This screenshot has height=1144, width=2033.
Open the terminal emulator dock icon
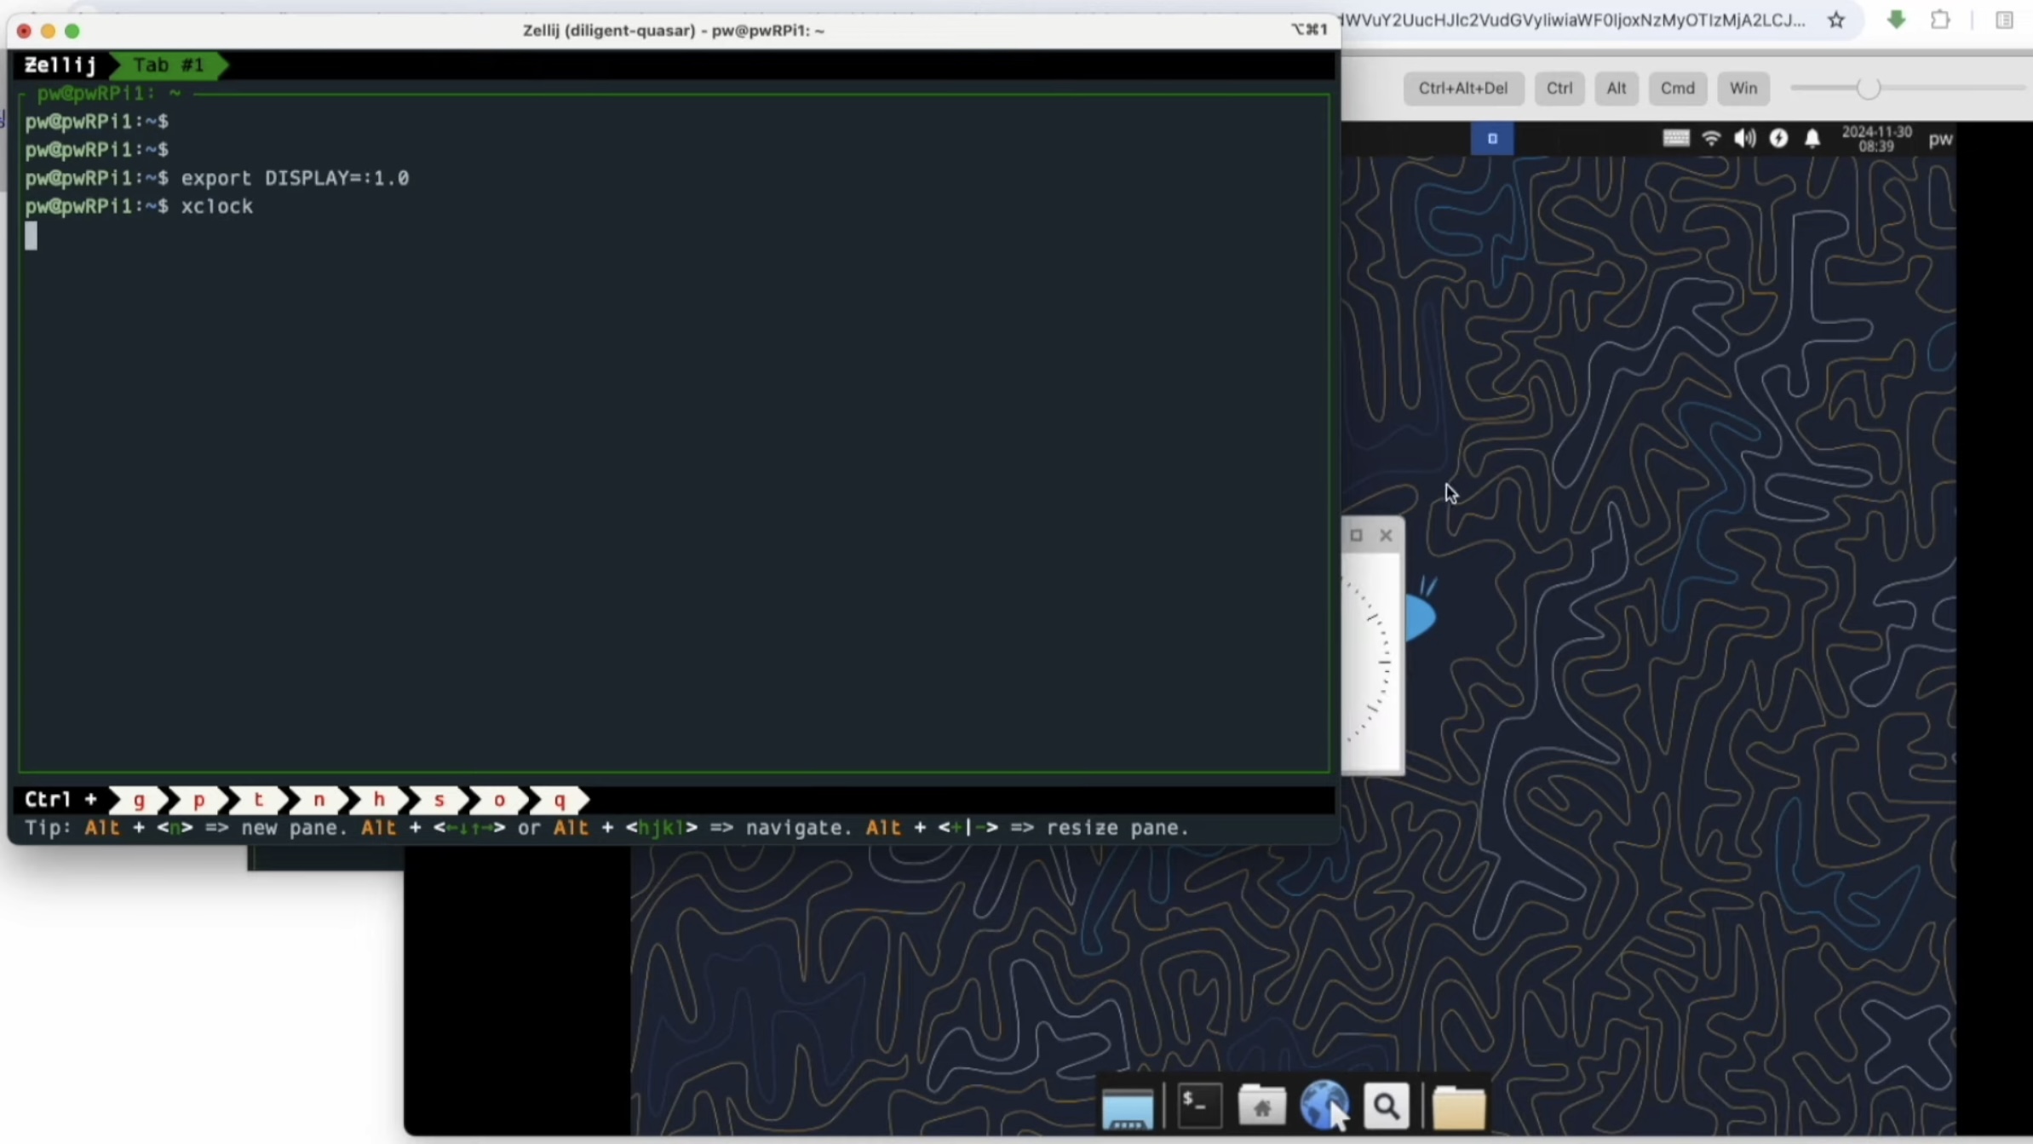point(1199,1107)
